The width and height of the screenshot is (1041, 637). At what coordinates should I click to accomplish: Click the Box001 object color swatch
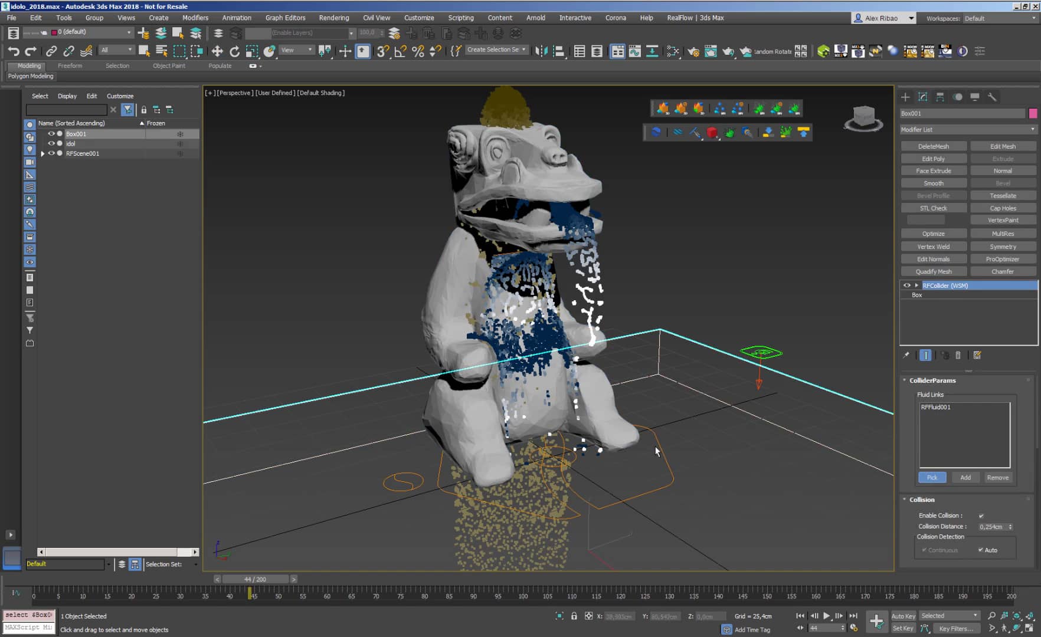(1033, 113)
